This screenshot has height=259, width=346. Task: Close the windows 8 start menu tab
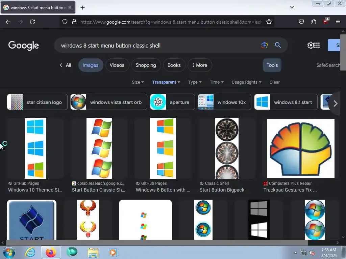coord(70,7)
